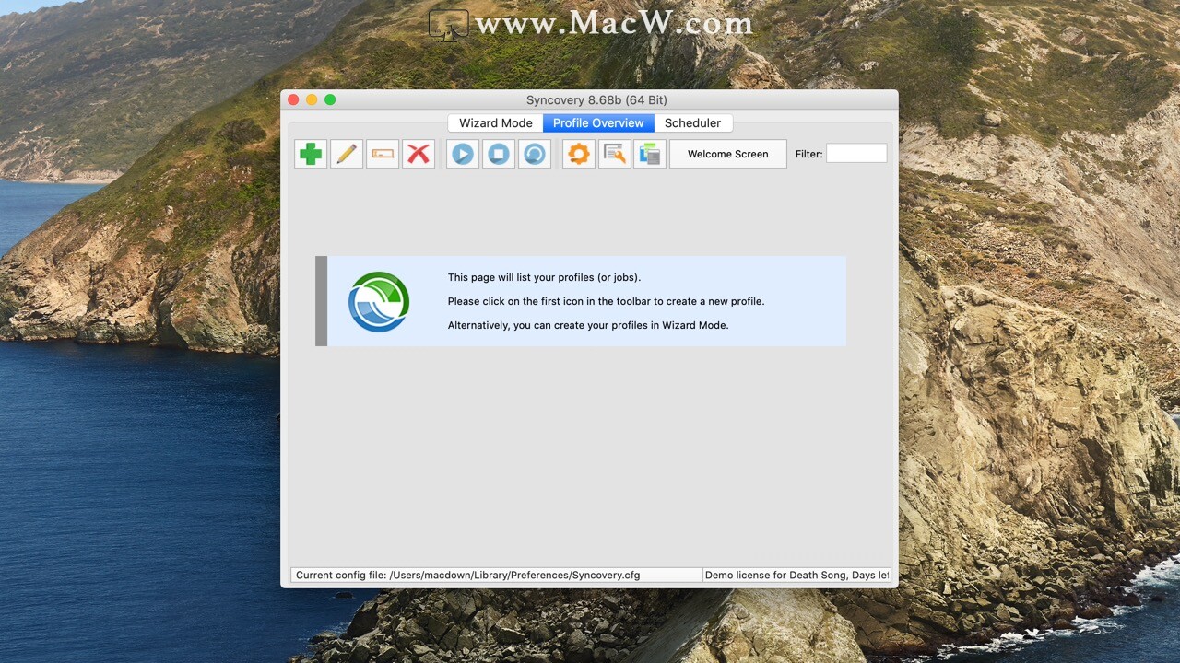Screen dimensions: 1180x663
Task: Click the stacked windows toolbar icon
Action: pyautogui.click(x=650, y=154)
